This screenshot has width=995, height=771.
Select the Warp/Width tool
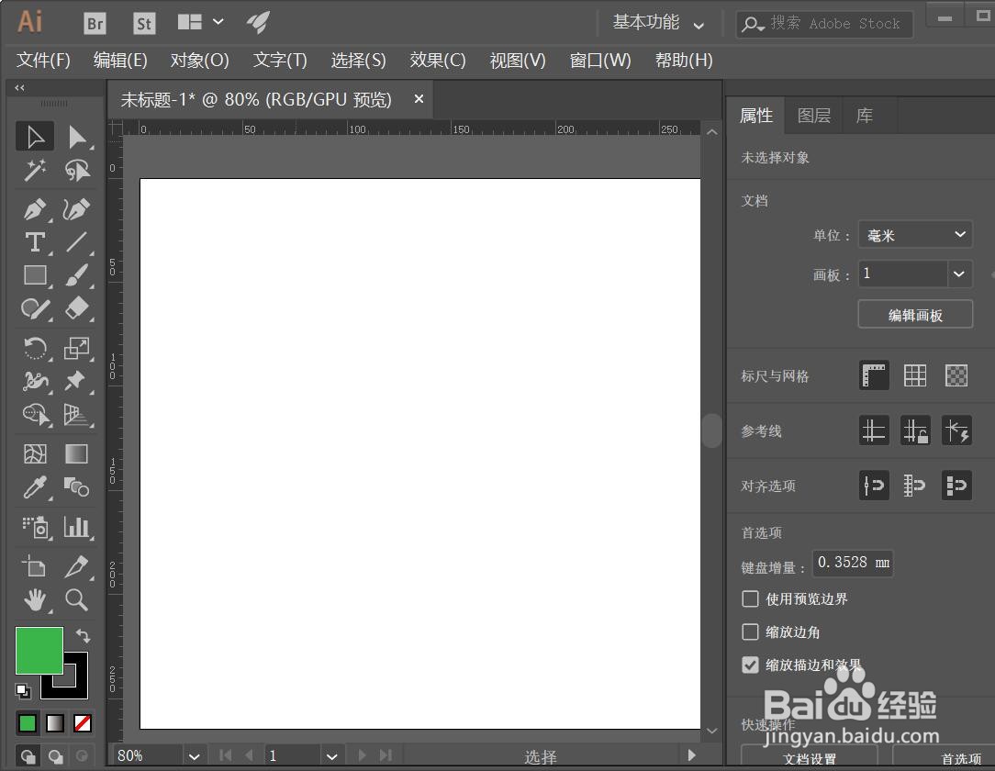point(35,381)
